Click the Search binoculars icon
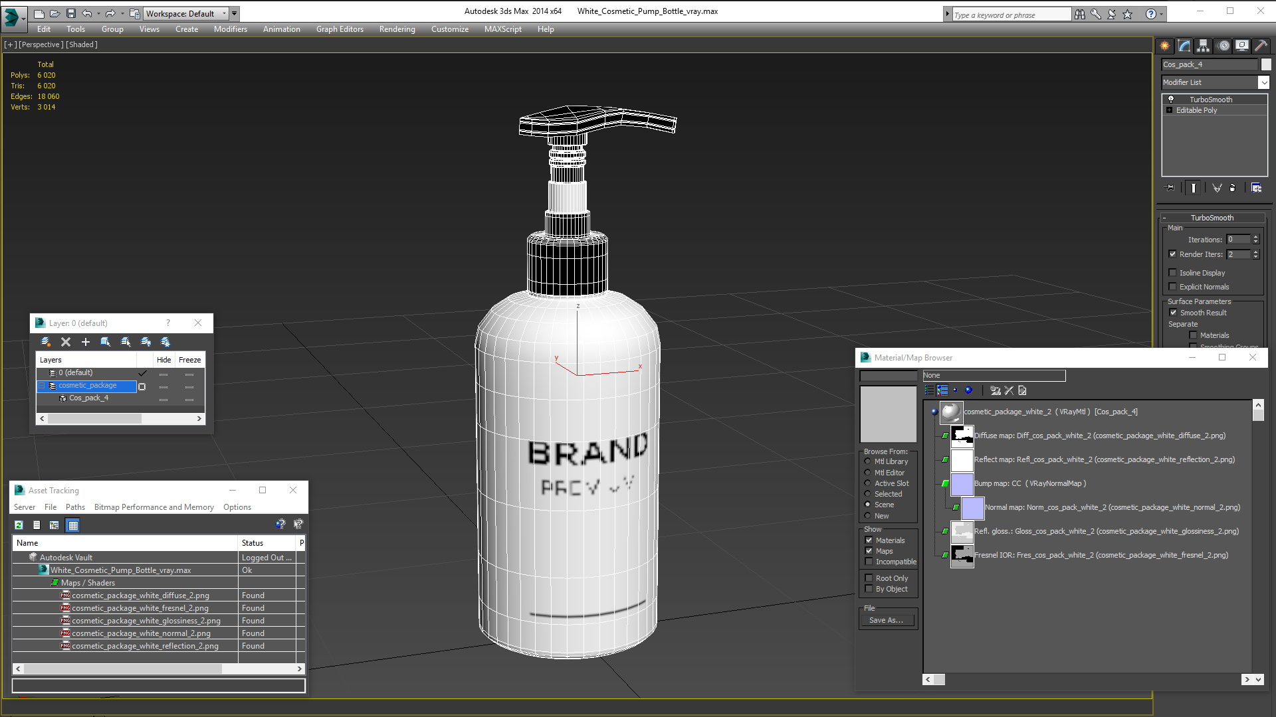This screenshot has height=717, width=1276. tap(1080, 14)
